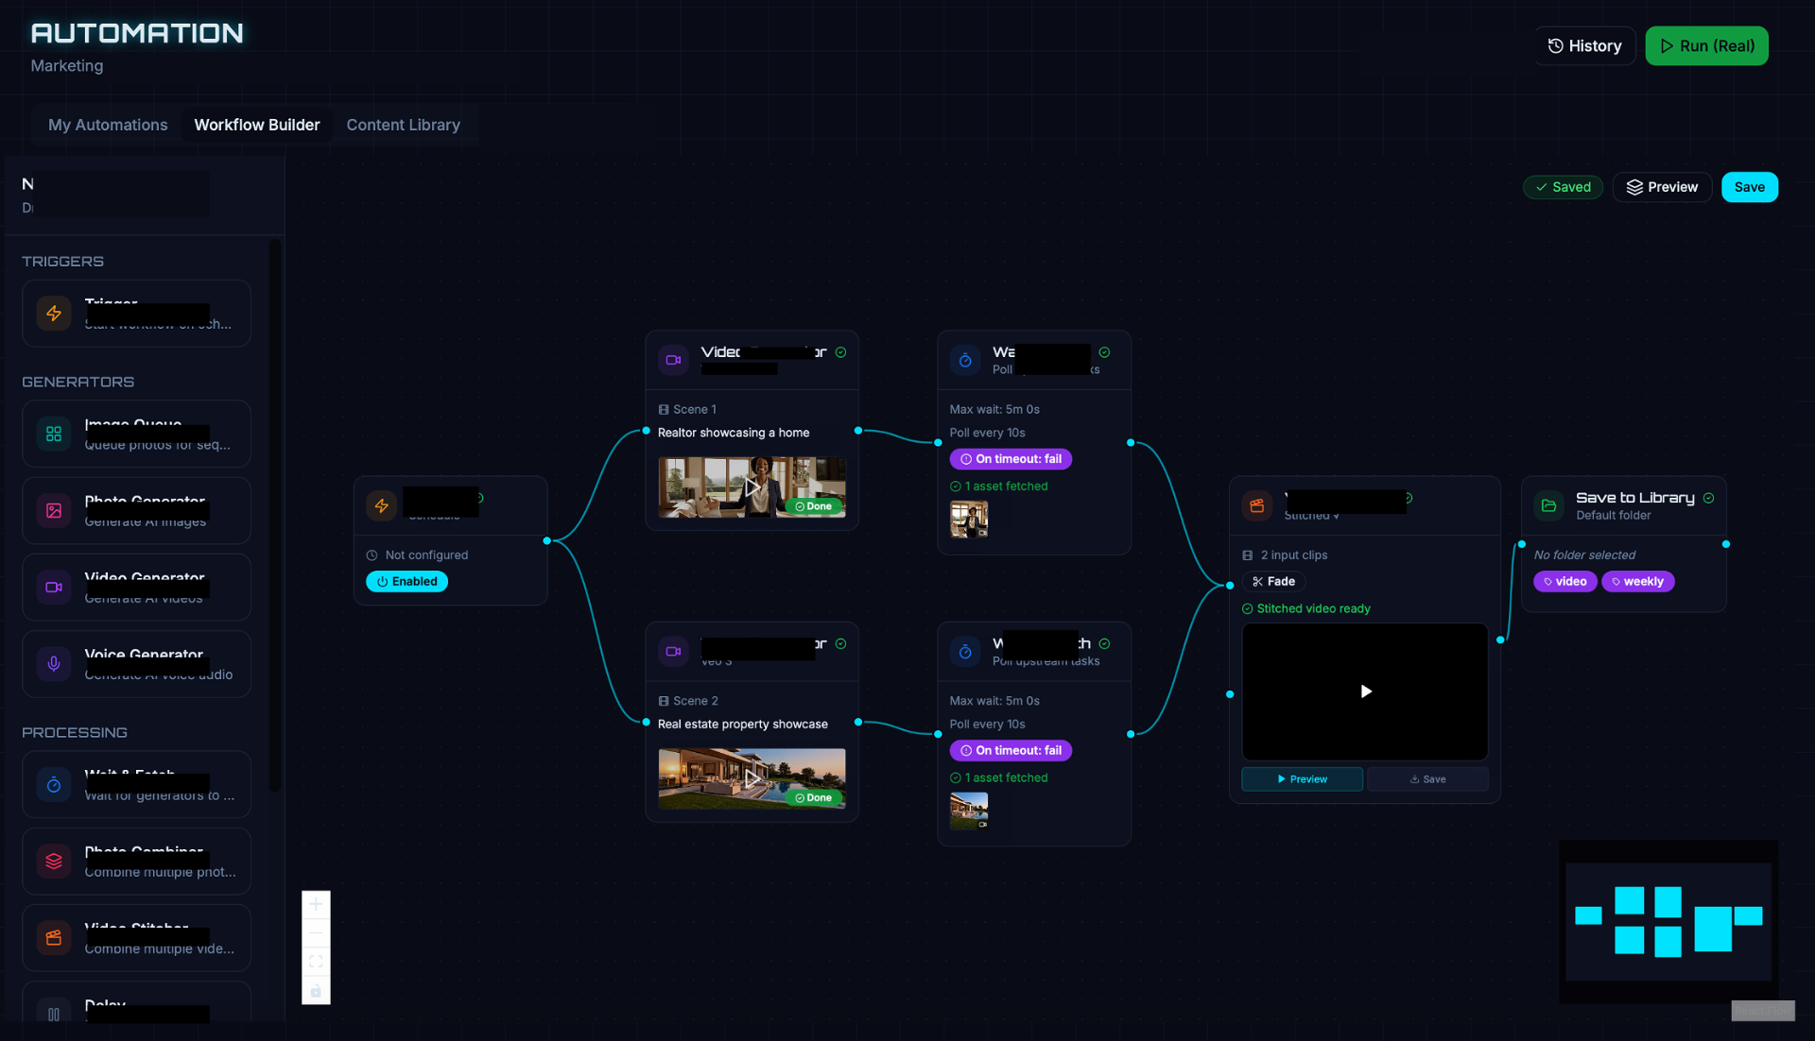Image resolution: width=1815 pixels, height=1041 pixels.
Task: Select the Photo Generator image icon
Action: click(x=54, y=510)
